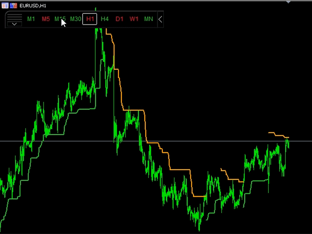
Task: Click the highlighted H1 timeframe button
Action: click(90, 19)
